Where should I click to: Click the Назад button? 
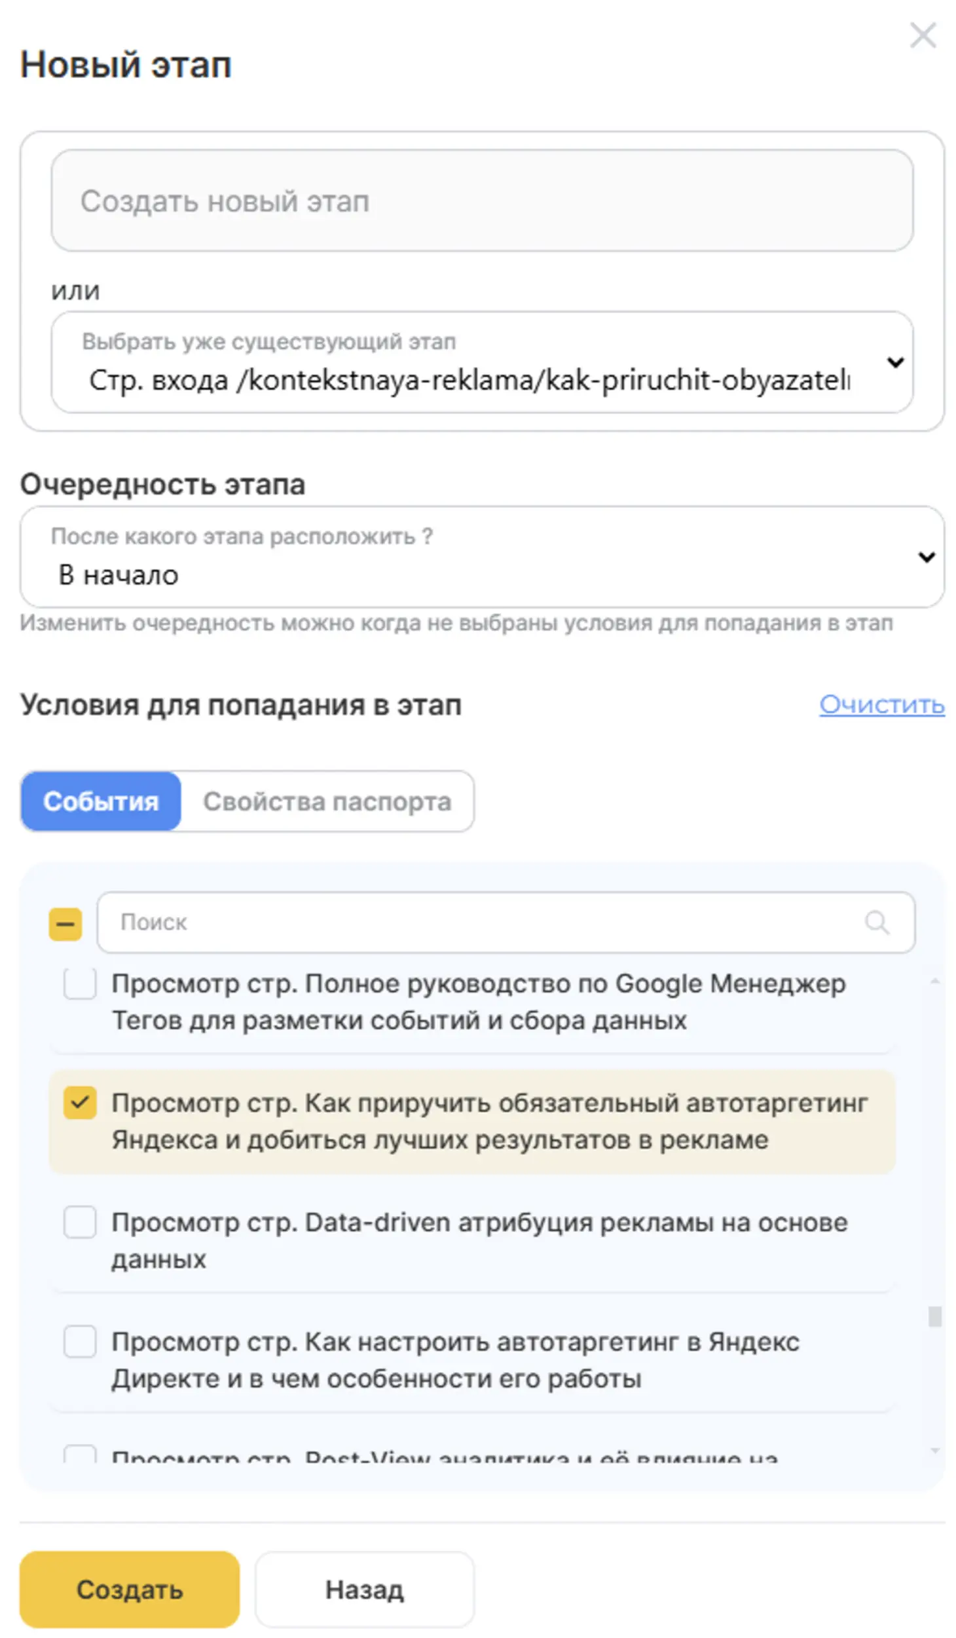tap(364, 1590)
